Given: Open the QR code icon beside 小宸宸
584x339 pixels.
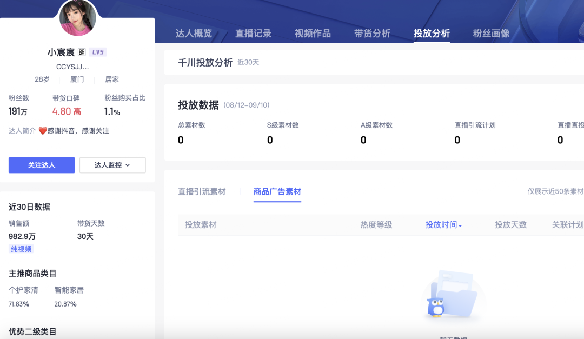Looking at the screenshot, I should [82, 52].
